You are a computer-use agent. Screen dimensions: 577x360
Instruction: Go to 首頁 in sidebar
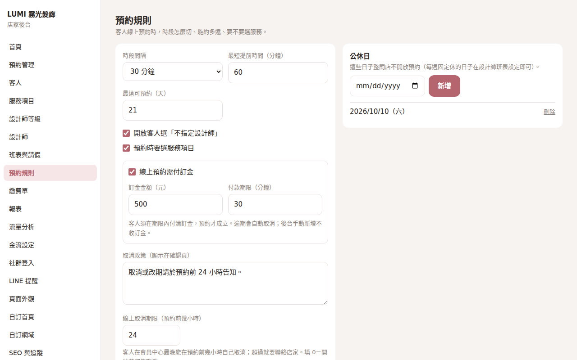click(50, 47)
